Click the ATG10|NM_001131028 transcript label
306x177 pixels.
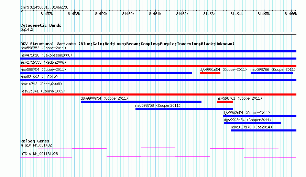point(39,154)
